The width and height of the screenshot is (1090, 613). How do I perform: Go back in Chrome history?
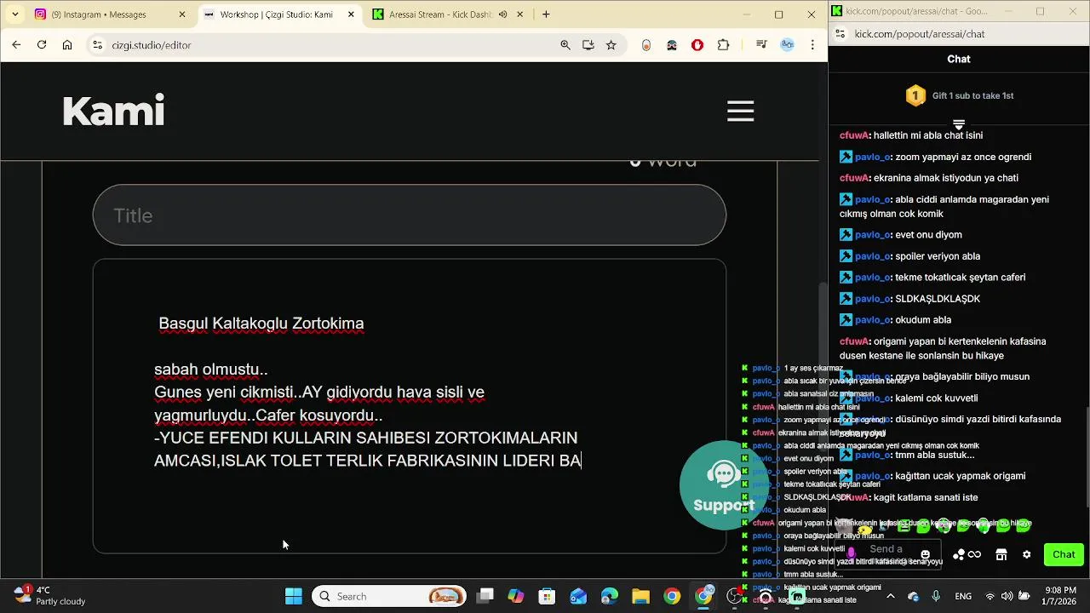click(x=16, y=45)
